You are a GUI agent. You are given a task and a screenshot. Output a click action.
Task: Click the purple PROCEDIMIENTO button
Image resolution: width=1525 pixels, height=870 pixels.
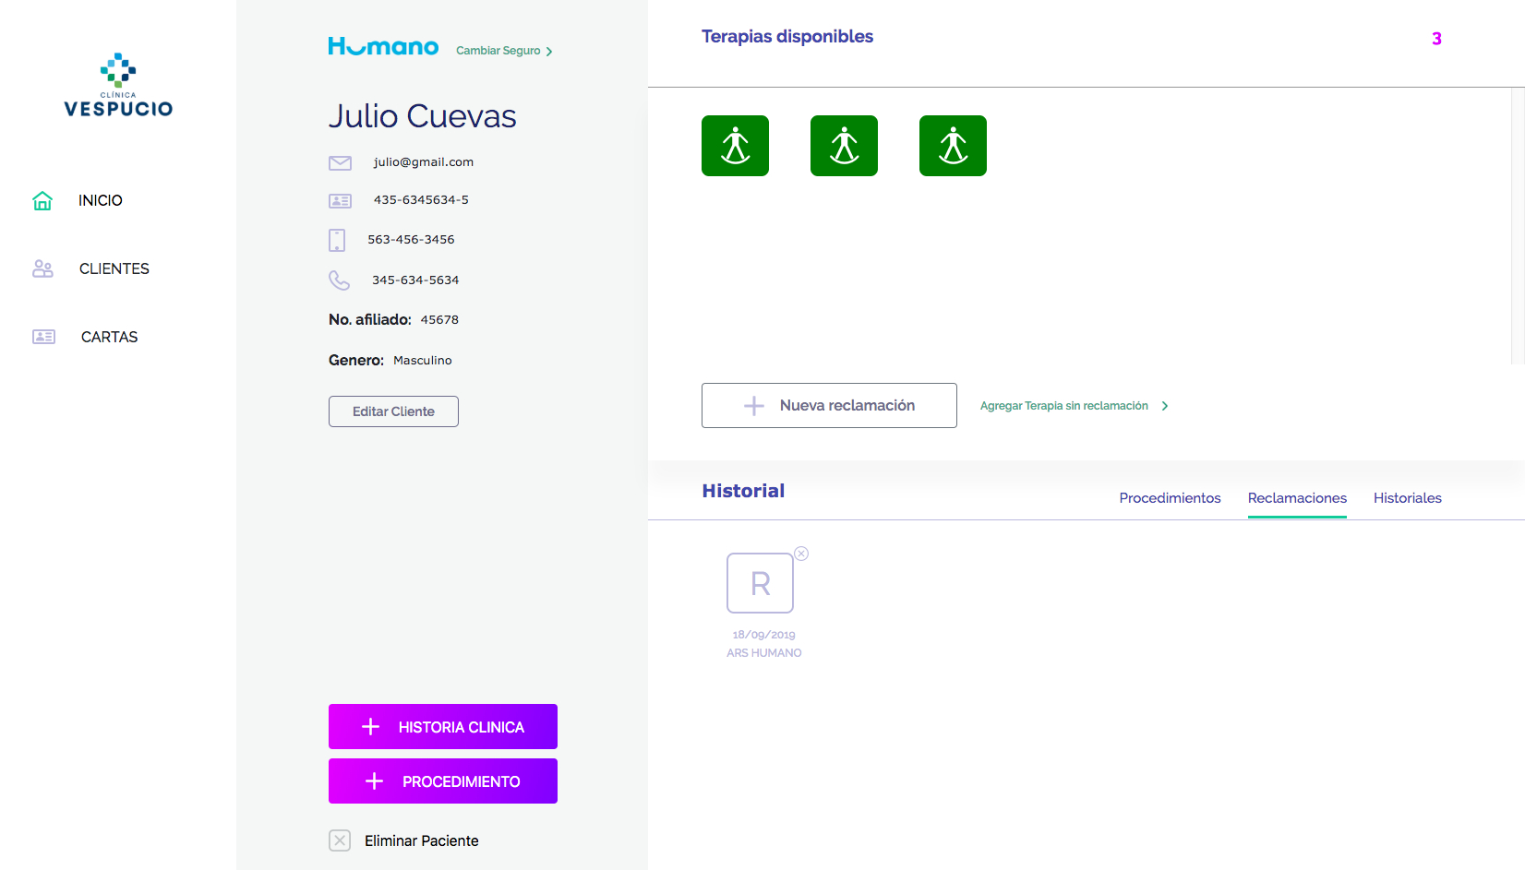pos(443,781)
